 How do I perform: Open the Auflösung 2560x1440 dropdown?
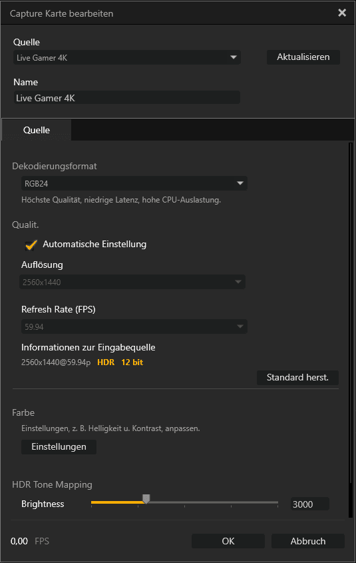[132, 282]
